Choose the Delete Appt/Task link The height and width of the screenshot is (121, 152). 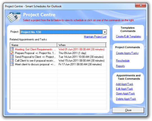[x=126, y=99]
